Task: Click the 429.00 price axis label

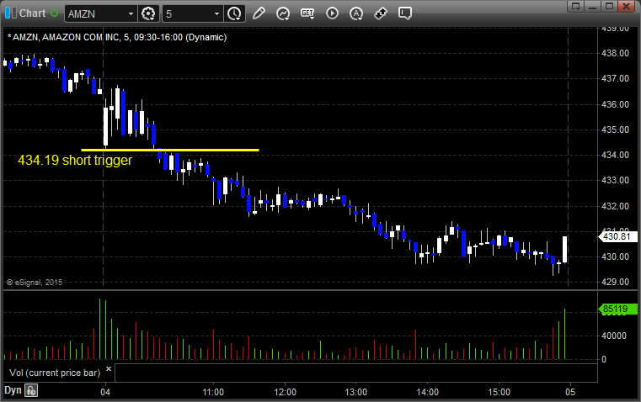Action: pos(615,282)
